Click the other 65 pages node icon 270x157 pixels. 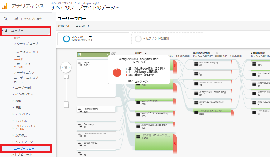196,112
